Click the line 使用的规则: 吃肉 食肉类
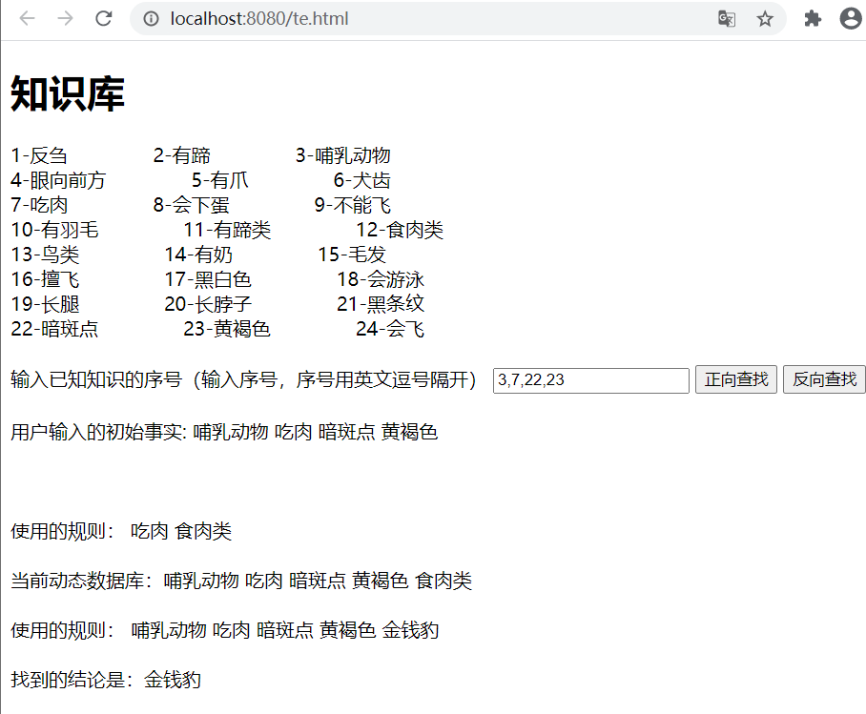Image resolution: width=866 pixels, height=714 pixels. [x=121, y=532]
